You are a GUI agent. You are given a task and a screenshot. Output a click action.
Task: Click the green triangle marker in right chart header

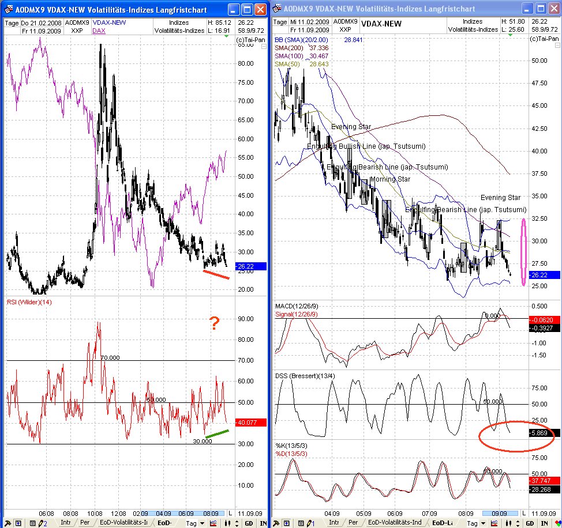(511, 35)
